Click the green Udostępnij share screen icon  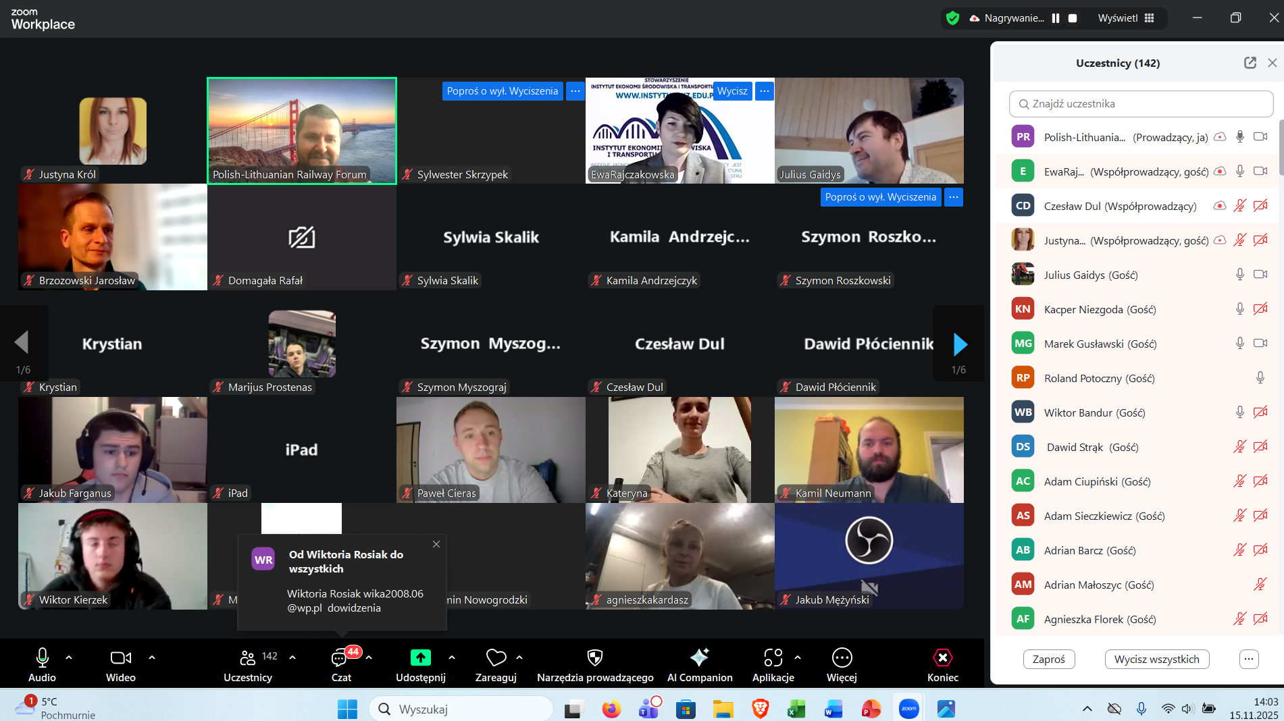(x=420, y=658)
